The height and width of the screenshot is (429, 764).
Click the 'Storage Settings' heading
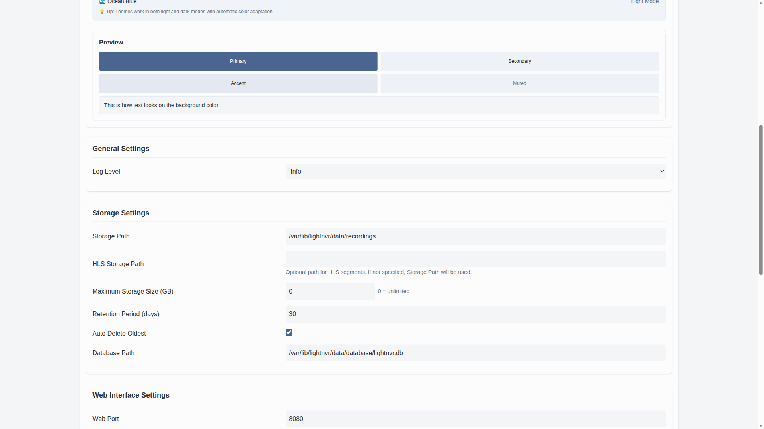pyautogui.click(x=121, y=213)
